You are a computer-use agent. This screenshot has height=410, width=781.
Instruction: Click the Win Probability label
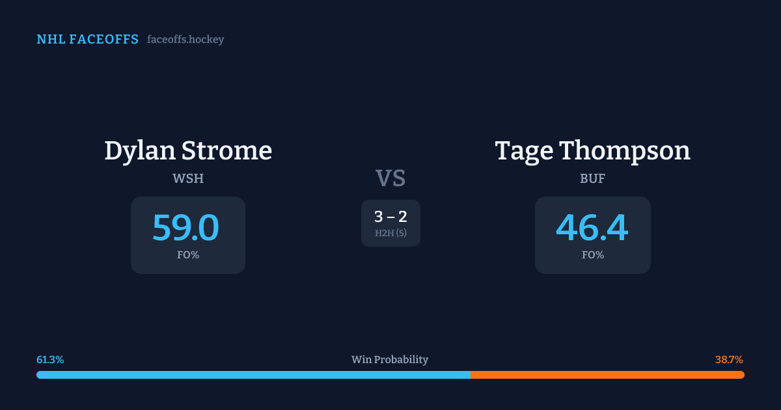coord(390,359)
